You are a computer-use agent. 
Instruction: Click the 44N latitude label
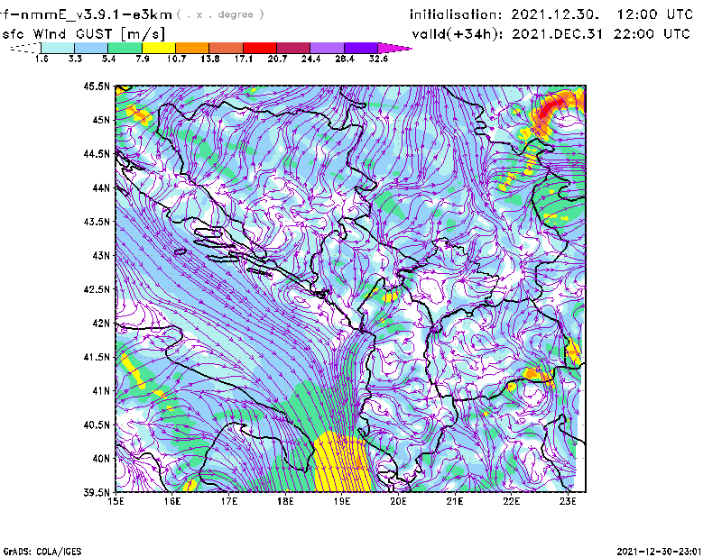(101, 187)
